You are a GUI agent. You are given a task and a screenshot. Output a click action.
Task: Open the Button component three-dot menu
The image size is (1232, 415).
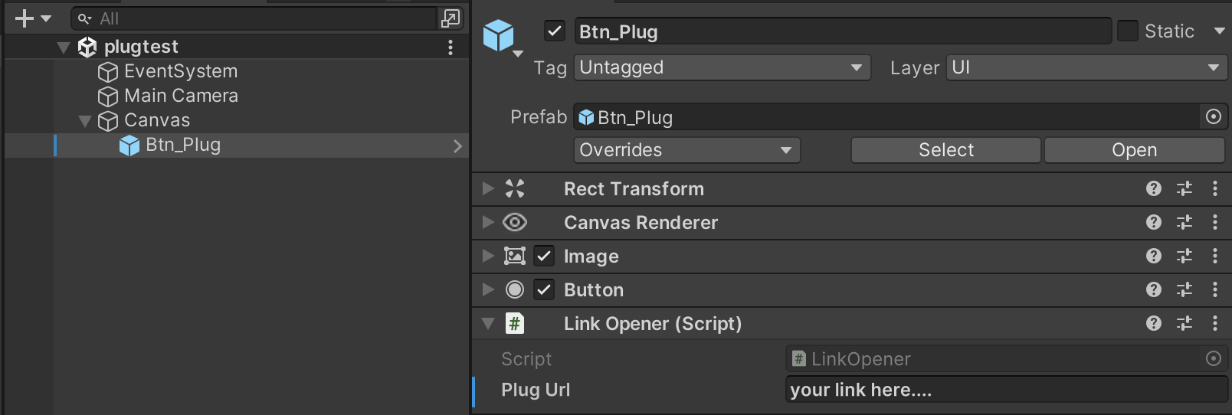pyautogui.click(x=1215, y=290)
